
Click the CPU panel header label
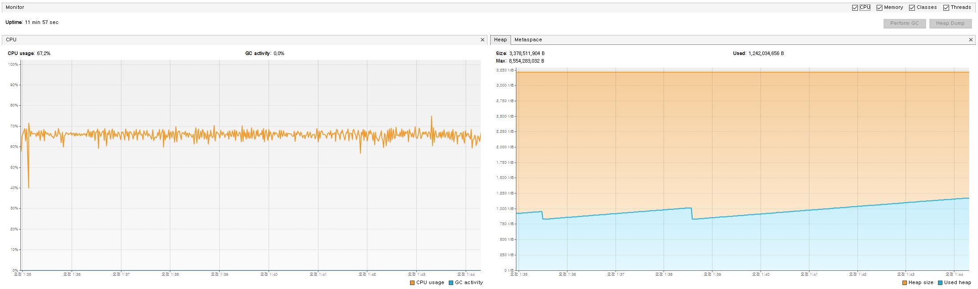pyautogui.click(x=11, y=40)
